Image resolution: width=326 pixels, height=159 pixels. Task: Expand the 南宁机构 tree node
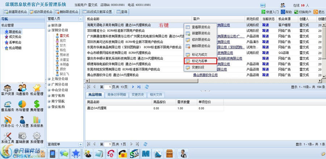click(49, 96)
